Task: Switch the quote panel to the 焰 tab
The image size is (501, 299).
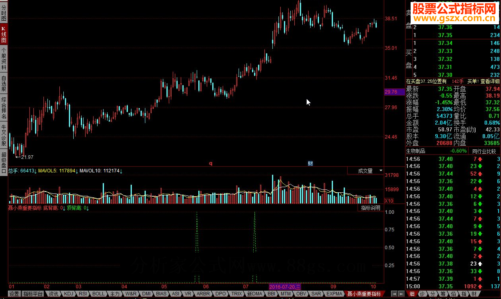Action: tap(453, 294)
